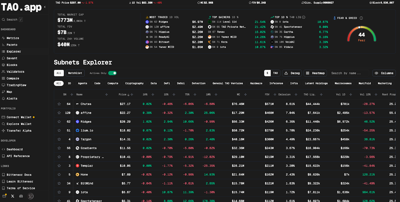Click the drag handle beside Name column
The height and width of the screenshot is (202, 400).
tap(106, 95)
